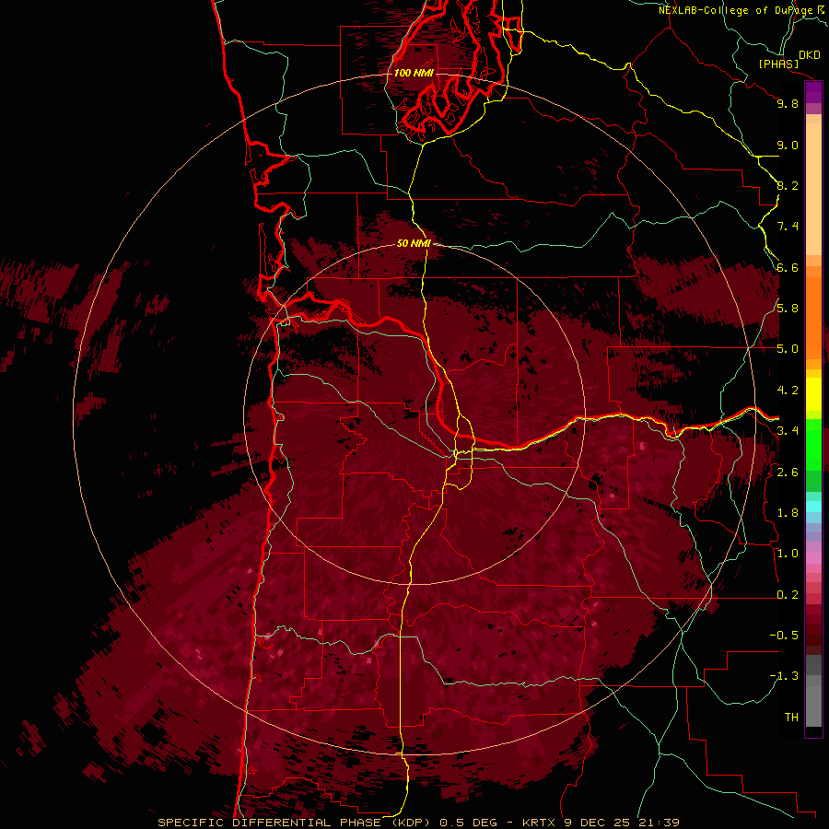Click the purple segment topping the colorbar
Image resolution: width=829 pixels, height=829 pixels.
[x=813, y=92]
